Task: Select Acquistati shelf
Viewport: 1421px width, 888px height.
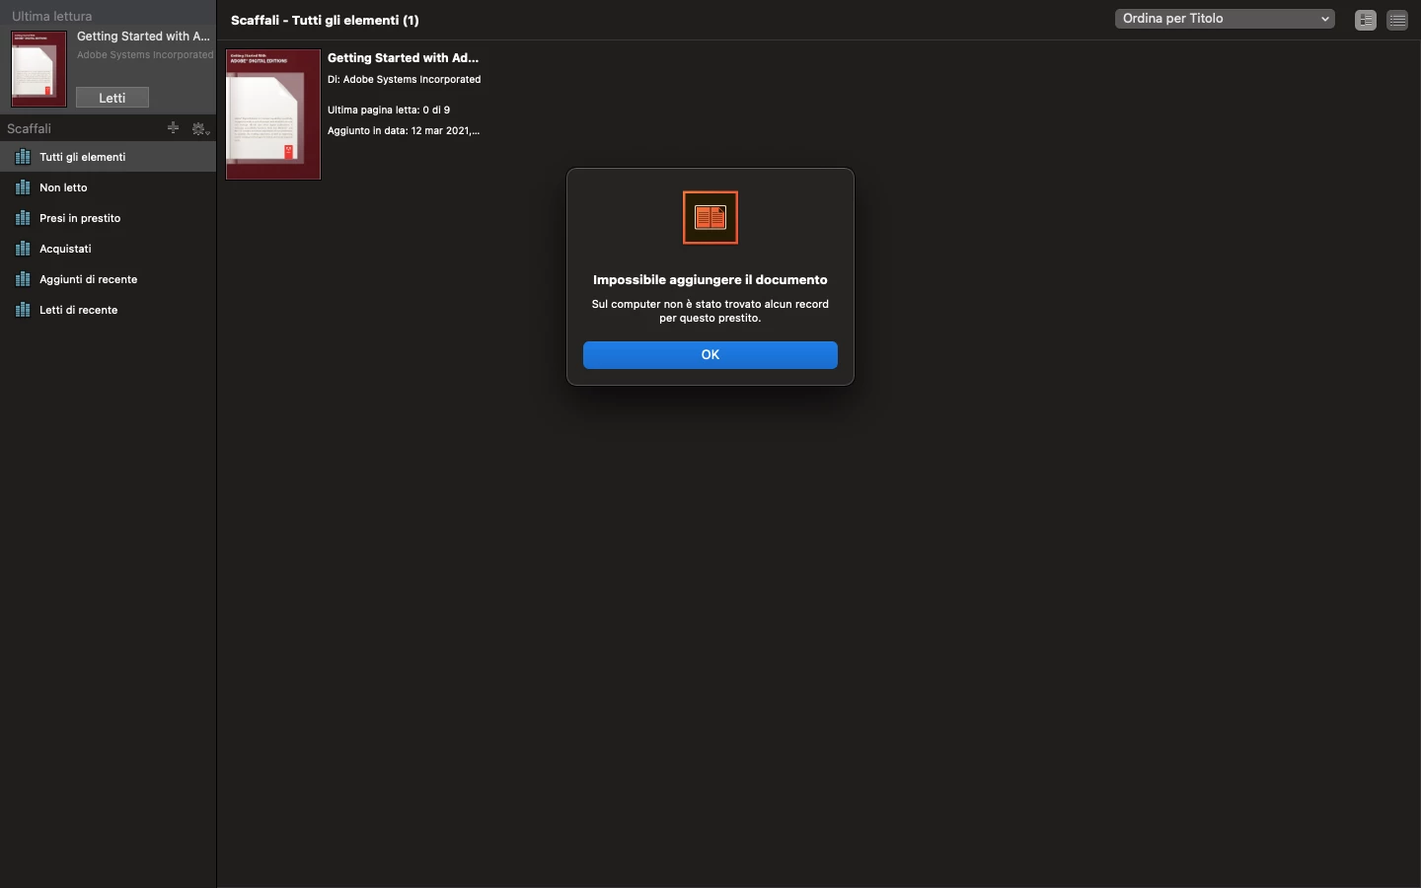Action: coord(108,249)
